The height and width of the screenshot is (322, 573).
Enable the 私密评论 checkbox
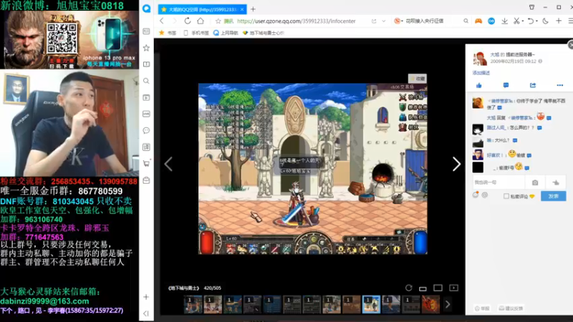click(506, 196)
